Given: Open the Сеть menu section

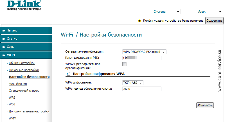Looking at the screenshot, I should click(x=26, y=47).
